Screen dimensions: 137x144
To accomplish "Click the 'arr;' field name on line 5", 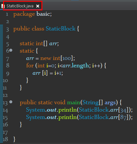I will click(x=54, y=44).
